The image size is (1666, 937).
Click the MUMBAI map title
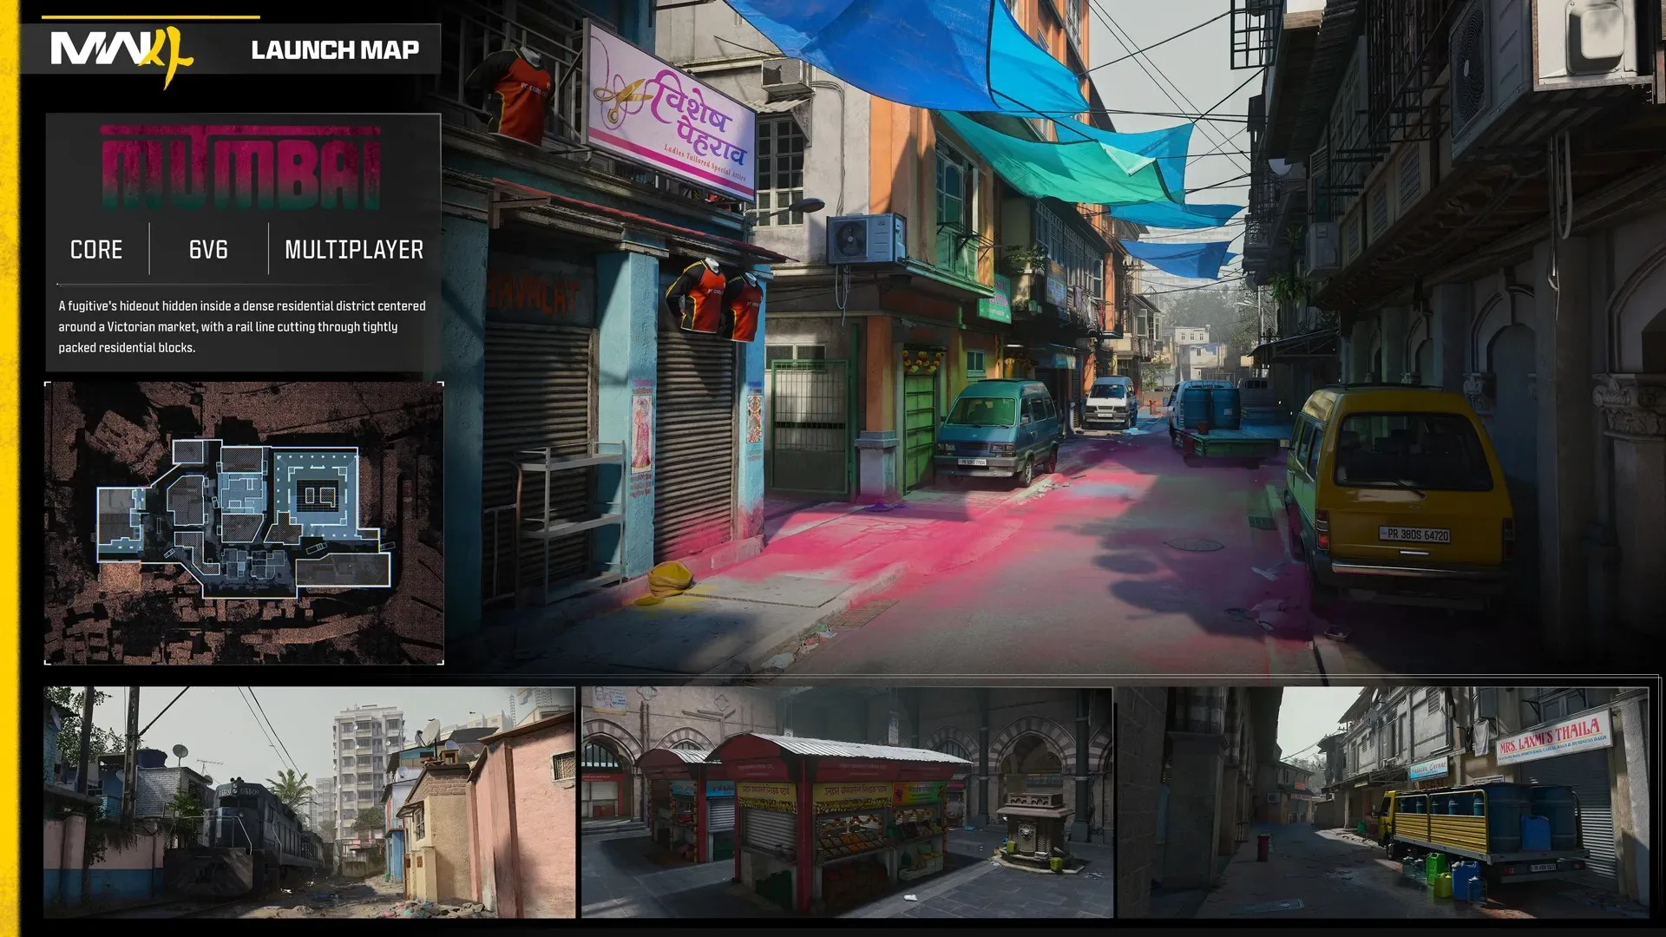pyautogui.click(x=241, y=168)
